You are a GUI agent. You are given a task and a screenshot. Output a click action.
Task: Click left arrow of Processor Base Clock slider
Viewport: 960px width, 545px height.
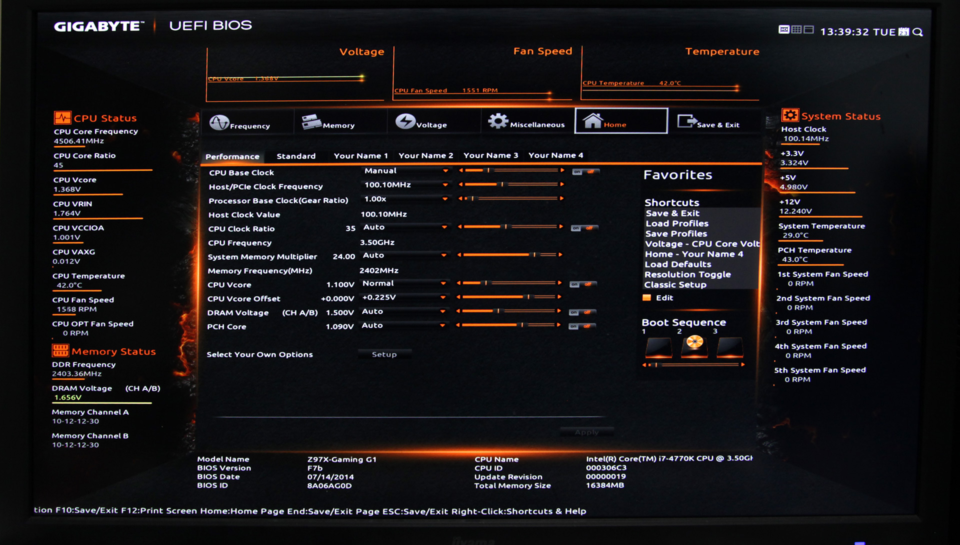(x=460, y=198)
